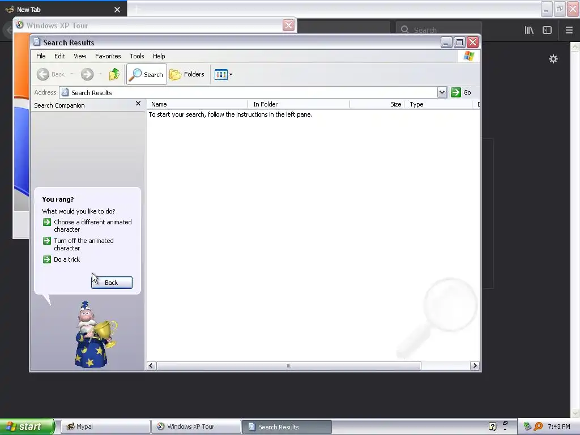Click Mypal Search box

[x=439, y=29]
